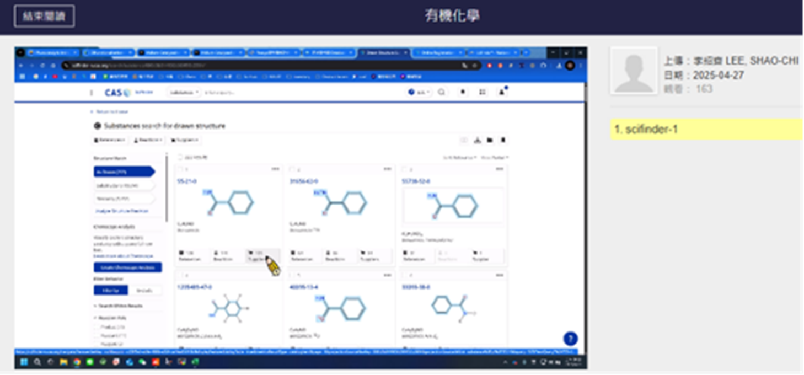Open the Substances search type dropdown

tap(185, 93)
